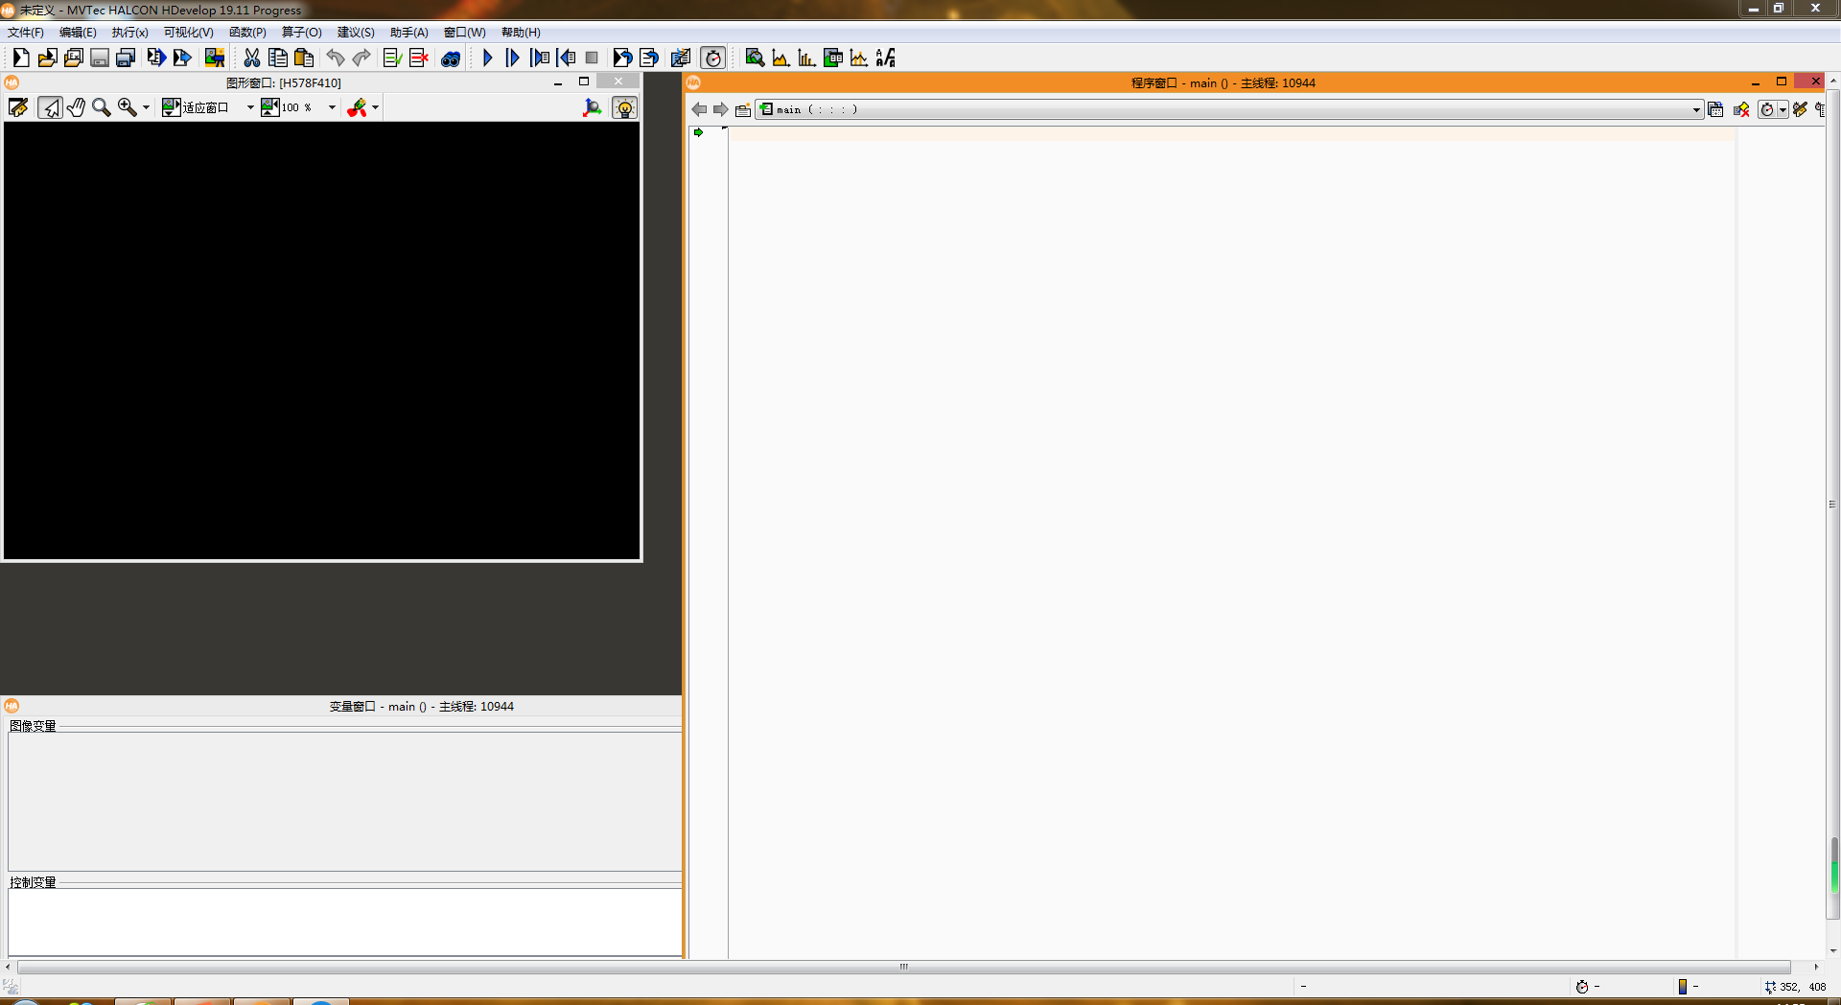Cut selection with the scissors icon
The height and width of the screenshot is (1005, 1841).
[x=251, y=58]
